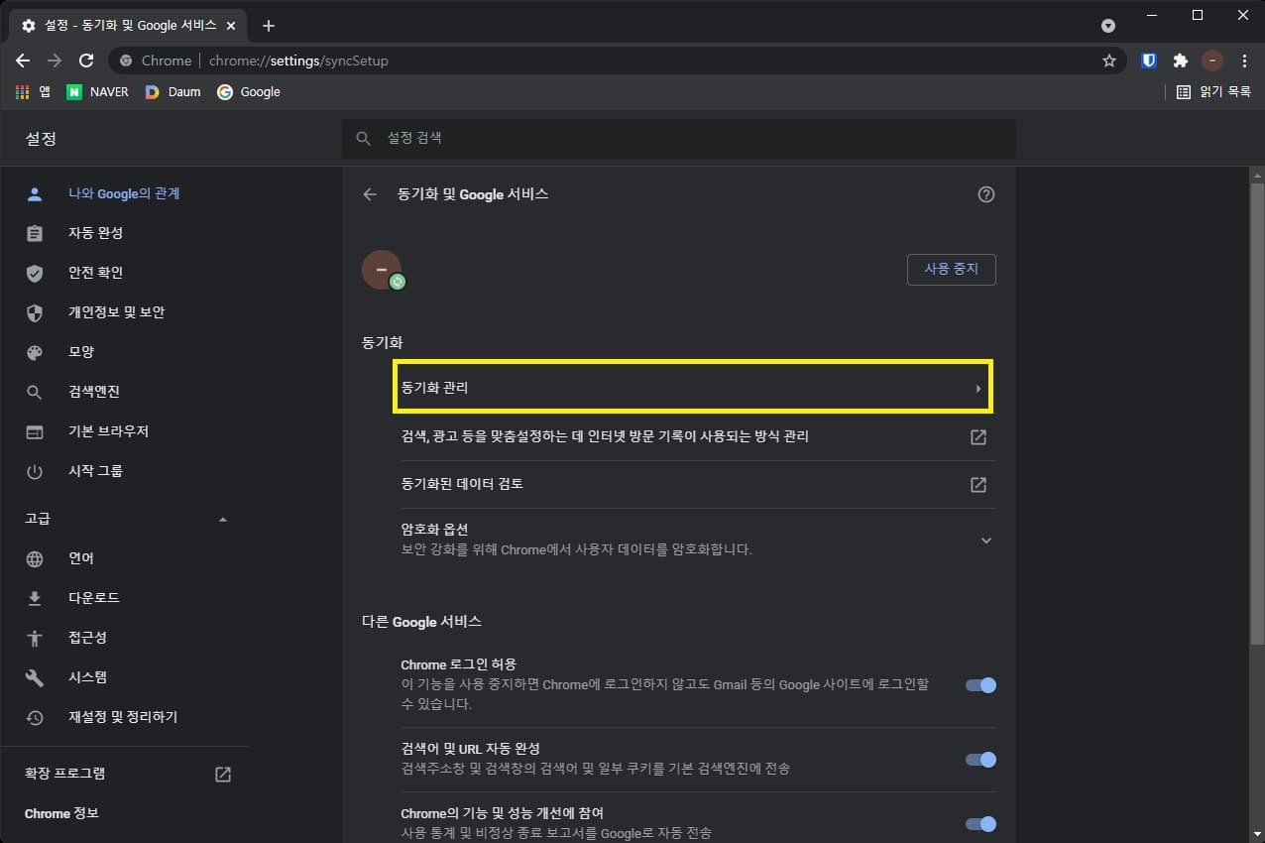Screen dimensions: 1265x843
Task: Select the 검색엔진 magnifier icon in sidebar
Action: click(x=34, y=391)
